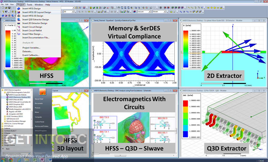Click Back in the Start menu
Image resolution: width=268 pixels, height=162 pixels.
(8, 149)
